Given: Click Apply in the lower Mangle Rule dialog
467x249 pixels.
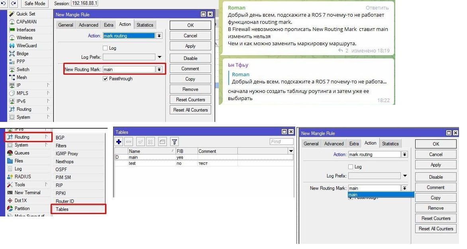Looking at the screenshot, I should point(436,165).
